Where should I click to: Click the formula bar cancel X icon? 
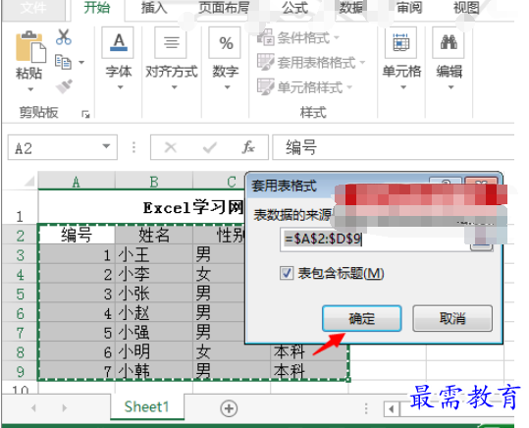click(171, 147)
